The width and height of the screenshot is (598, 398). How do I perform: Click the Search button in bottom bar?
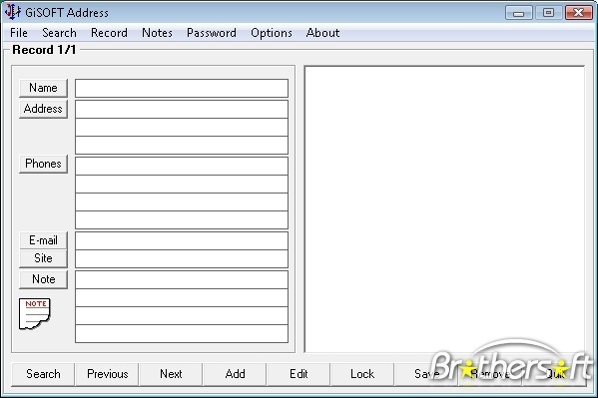(x=43, y=374)
